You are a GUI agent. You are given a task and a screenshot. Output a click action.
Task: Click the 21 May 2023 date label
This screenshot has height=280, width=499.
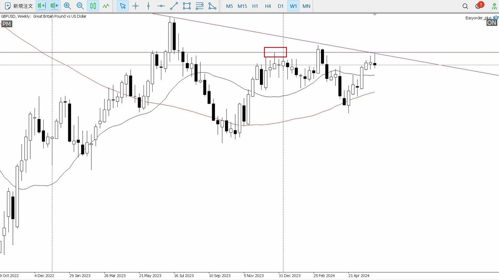coord(150,275)
